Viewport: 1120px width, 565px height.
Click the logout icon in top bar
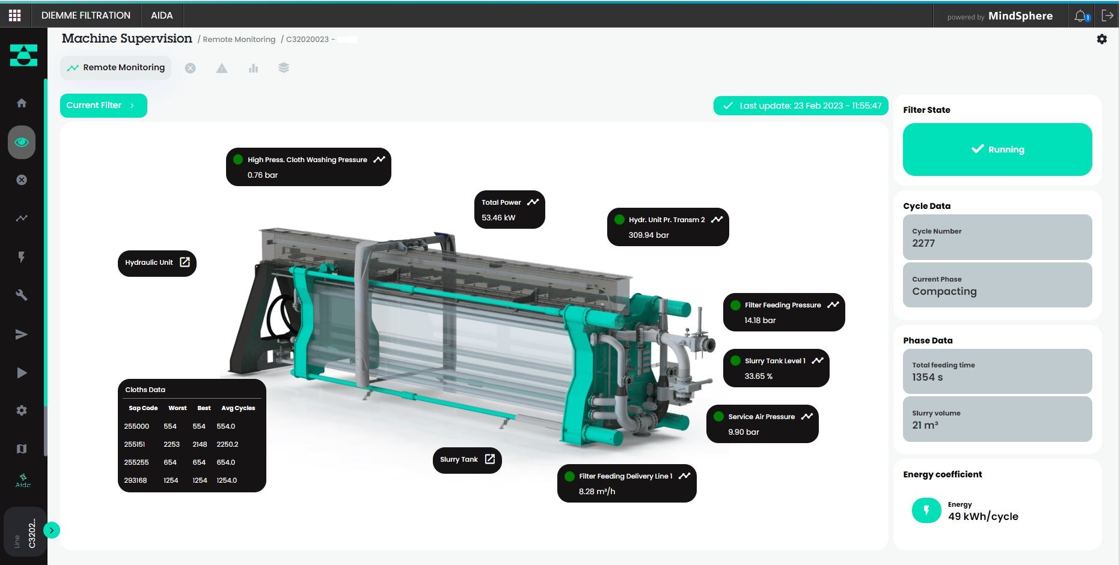point(1107,16)
